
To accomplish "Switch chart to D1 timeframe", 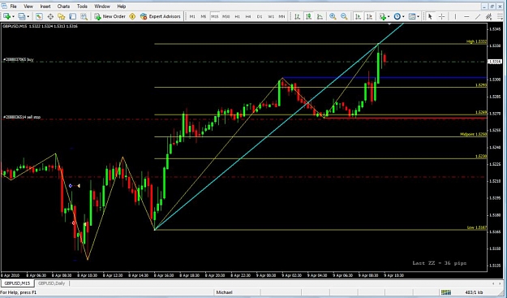I will coord(260,16).
